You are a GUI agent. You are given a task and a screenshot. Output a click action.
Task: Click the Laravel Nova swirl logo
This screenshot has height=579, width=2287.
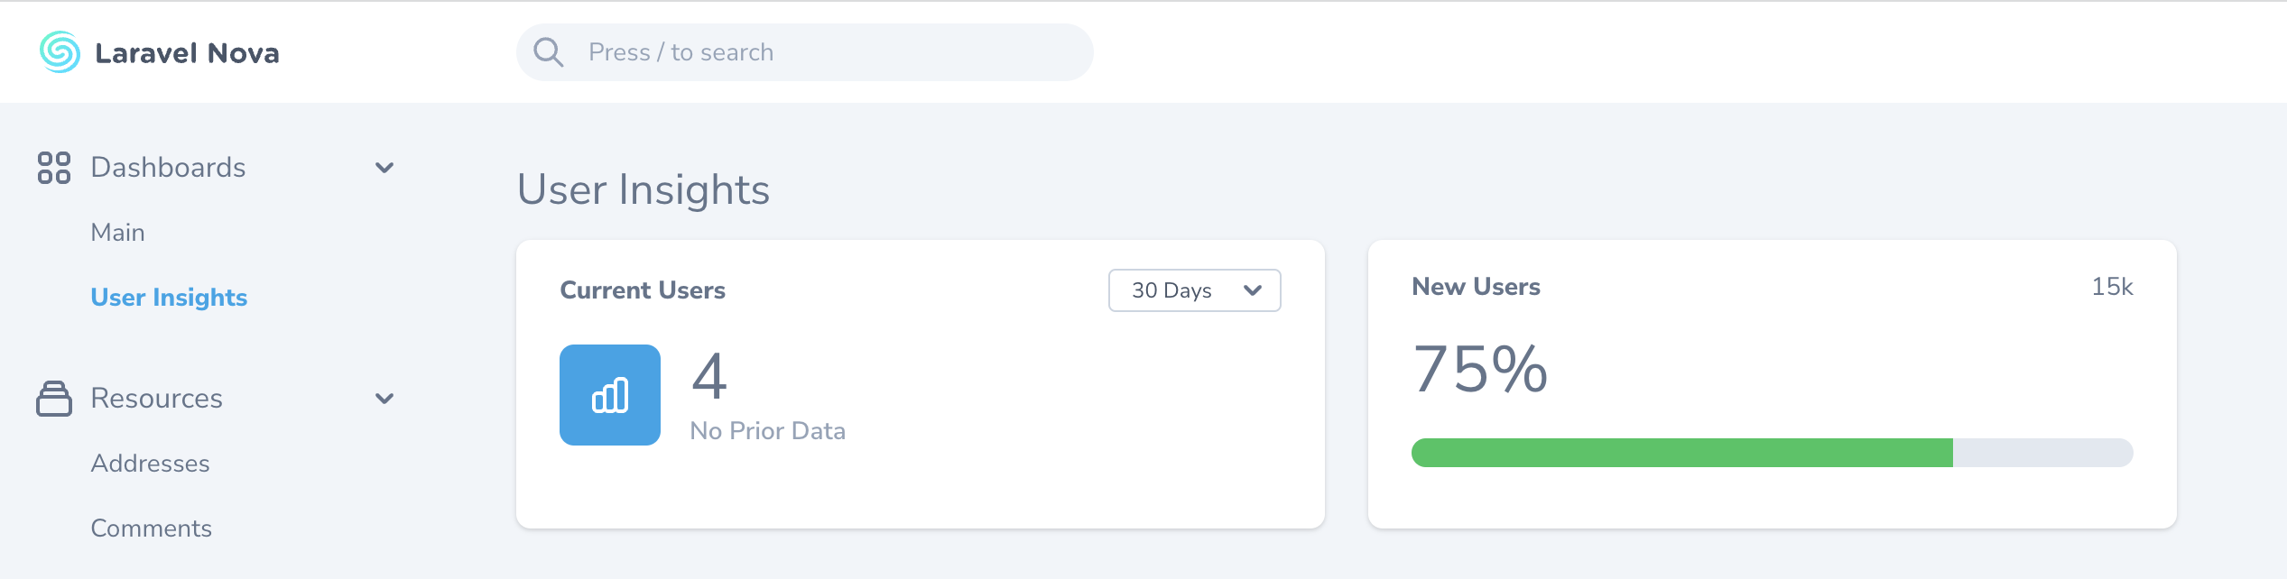(x=60, y=52)
